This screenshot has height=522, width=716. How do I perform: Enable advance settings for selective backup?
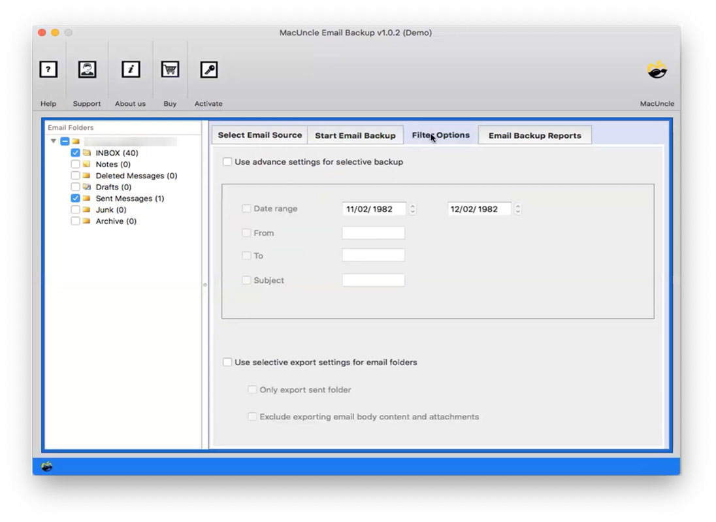pos(227,161)
